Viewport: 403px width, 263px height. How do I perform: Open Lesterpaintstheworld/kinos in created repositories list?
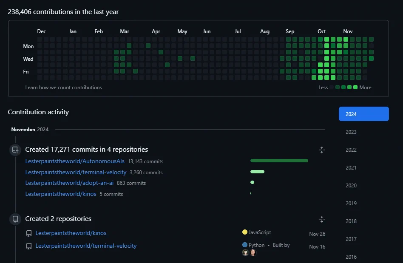71,233
